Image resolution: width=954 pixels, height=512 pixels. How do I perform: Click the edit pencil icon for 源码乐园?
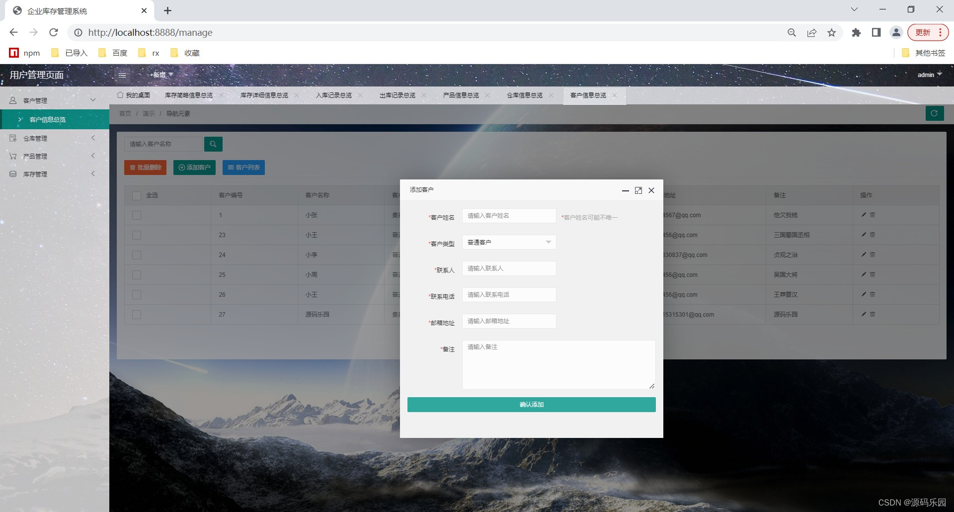coord(863,314)
